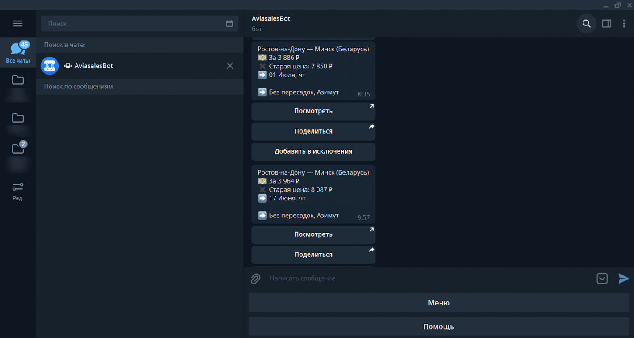Click Поделиться button under the 9:57 message

[x=313, y=255]
